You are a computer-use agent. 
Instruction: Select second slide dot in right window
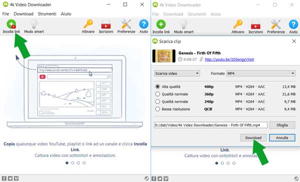point(222,163)
